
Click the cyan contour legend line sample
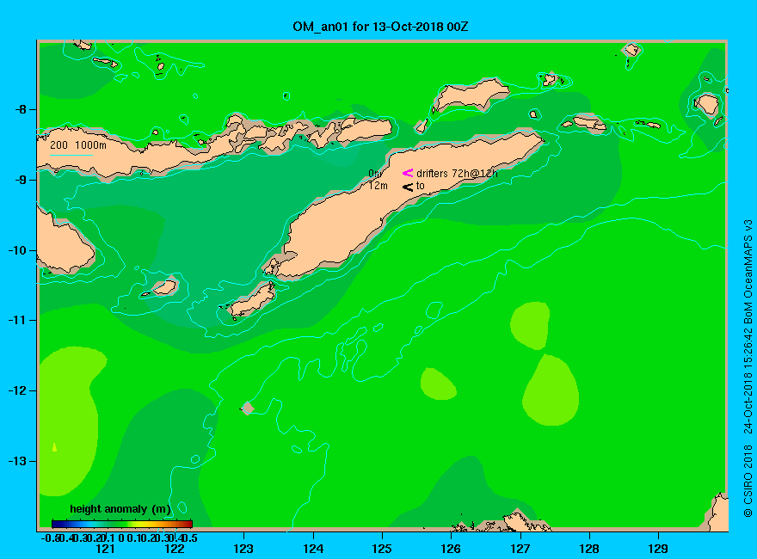(x=71, y=155)
